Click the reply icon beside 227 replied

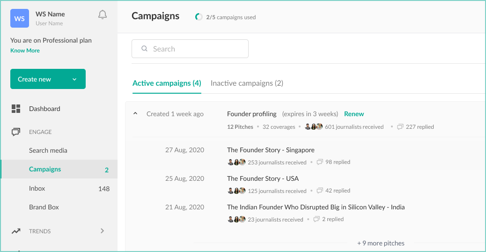400,127
